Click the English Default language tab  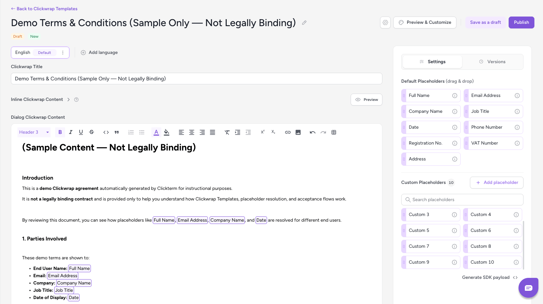tap(40, 53)
